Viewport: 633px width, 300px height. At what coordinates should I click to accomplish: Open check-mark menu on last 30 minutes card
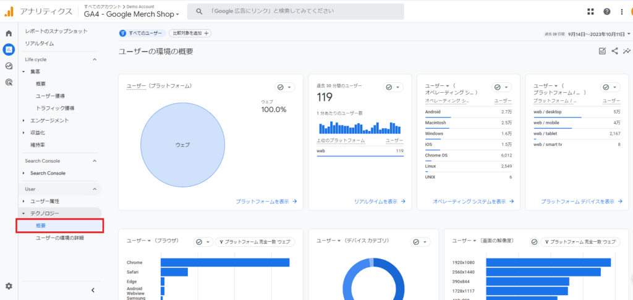pyautogui.click(x=393, y=87)
